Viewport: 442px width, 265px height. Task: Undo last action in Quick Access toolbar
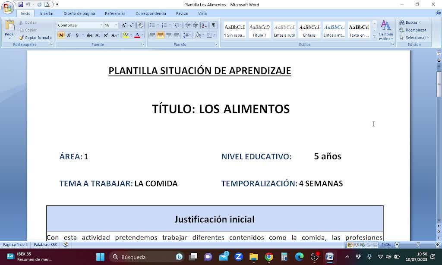click(x=28, y=4)
